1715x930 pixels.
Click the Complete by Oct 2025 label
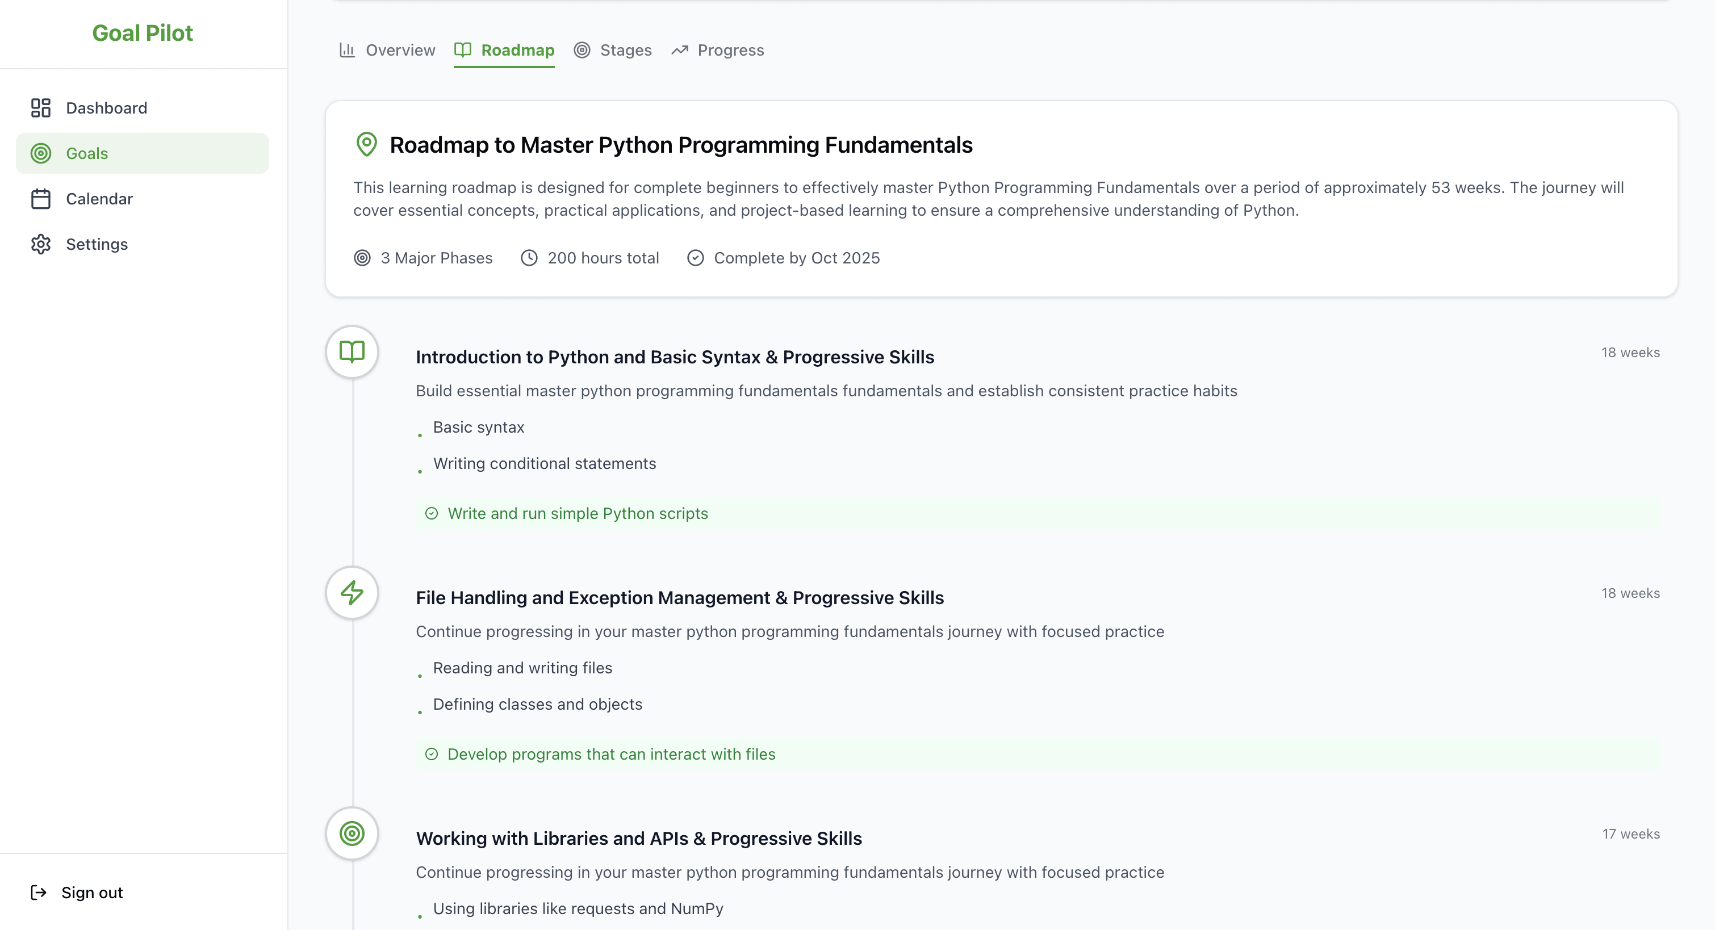click(x=797, y=258)
